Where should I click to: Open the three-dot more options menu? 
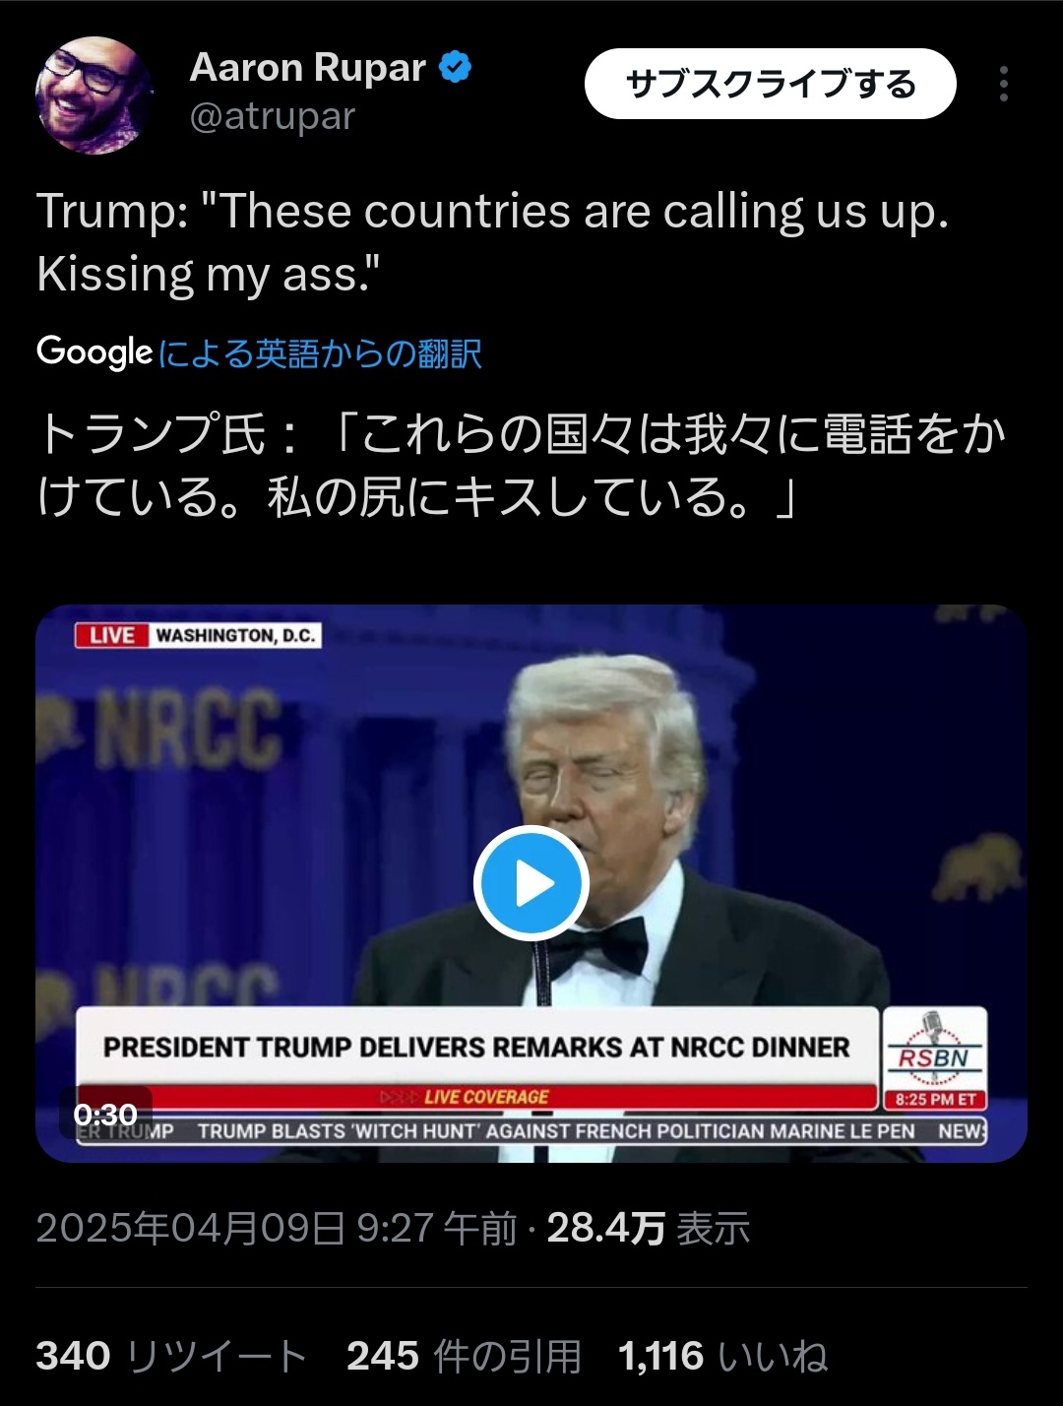[x=1003, y=85]
